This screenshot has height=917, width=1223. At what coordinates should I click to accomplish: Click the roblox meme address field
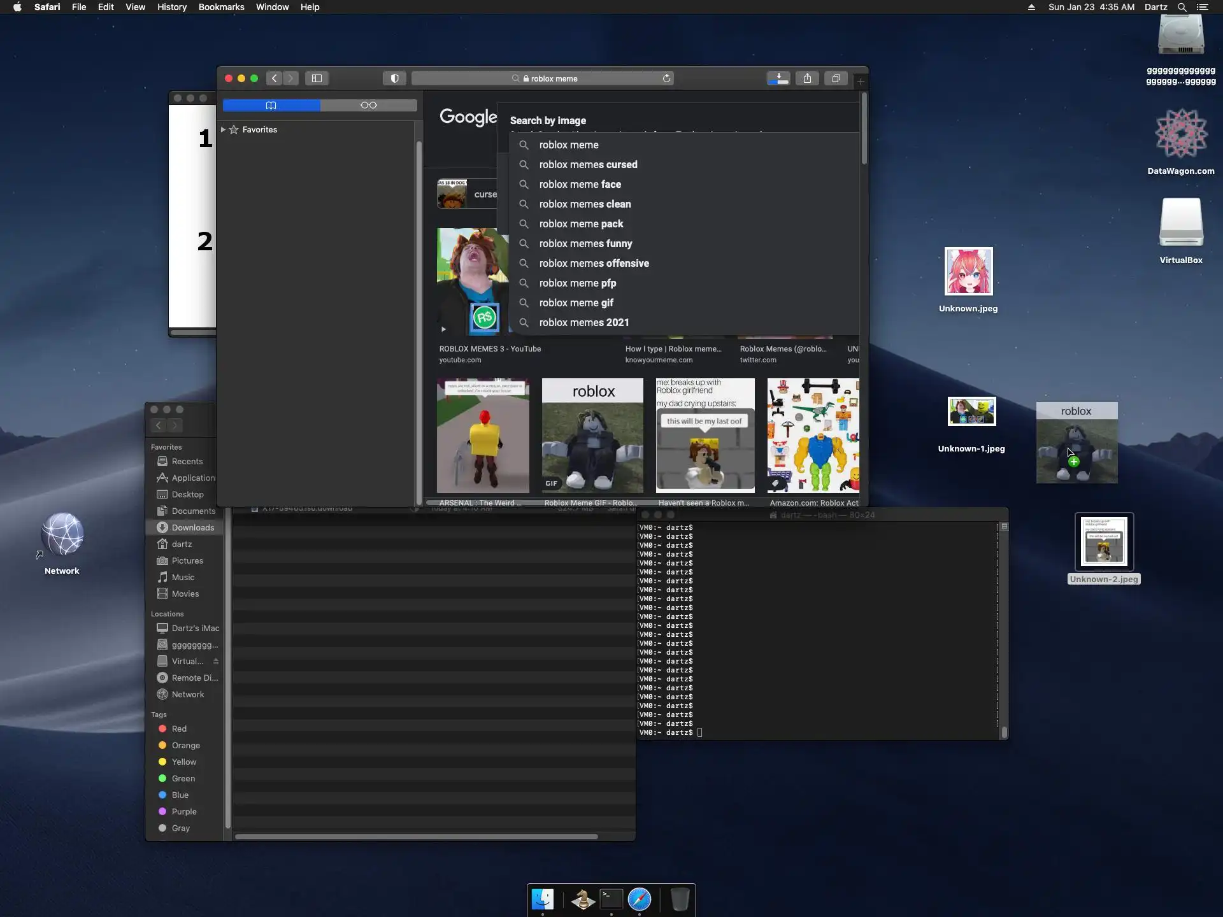pos(553,78)
